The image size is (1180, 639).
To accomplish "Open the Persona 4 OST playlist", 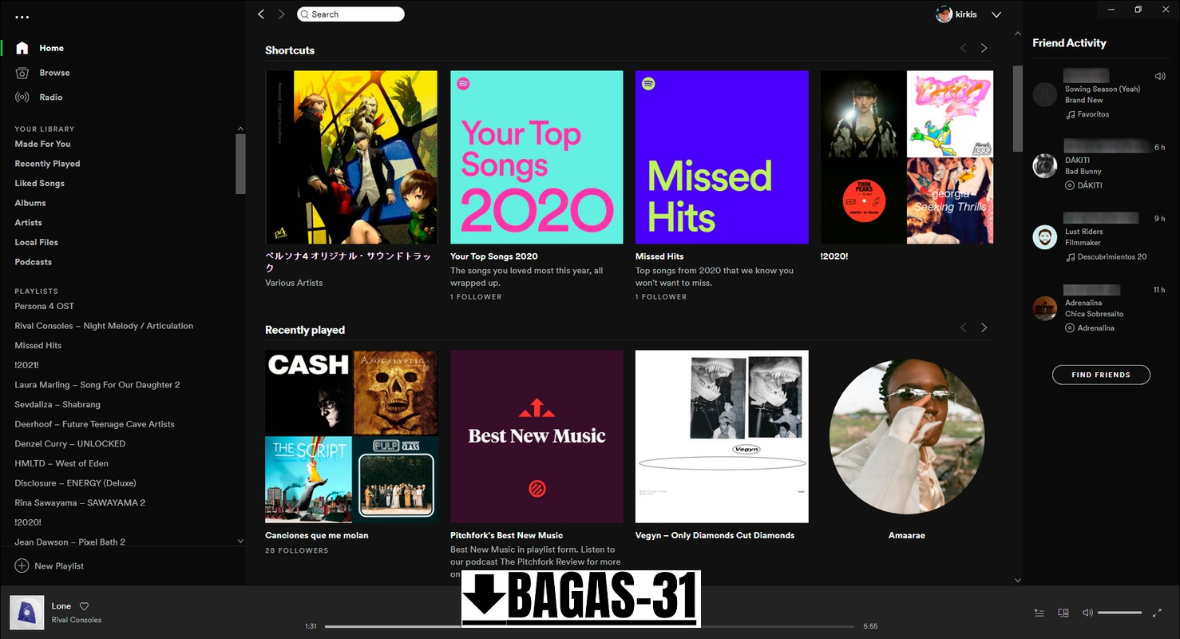I will (44, 306).
